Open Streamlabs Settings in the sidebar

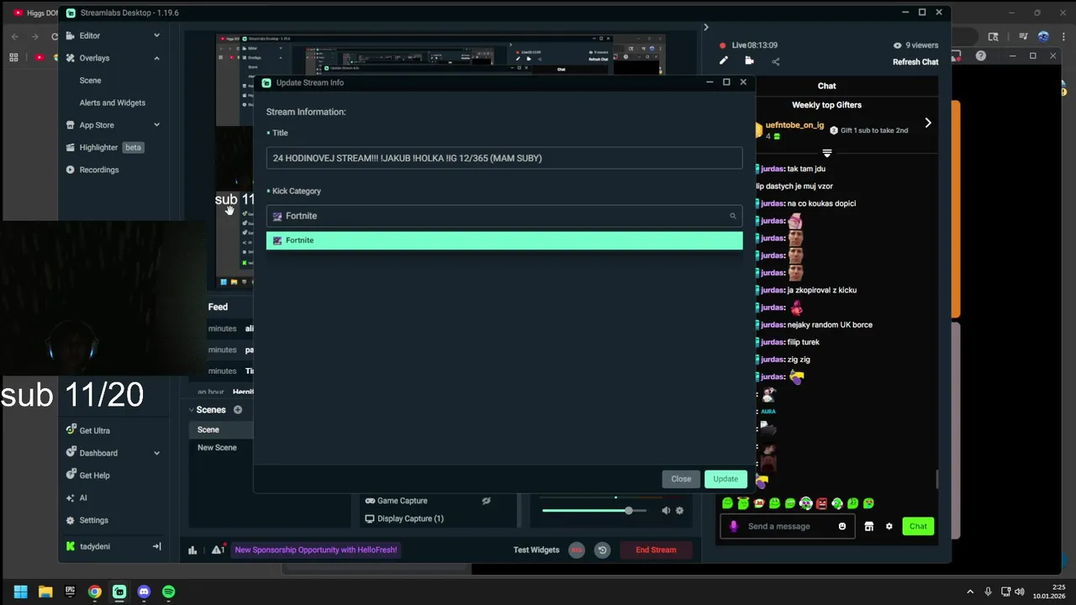click(93, 520)
